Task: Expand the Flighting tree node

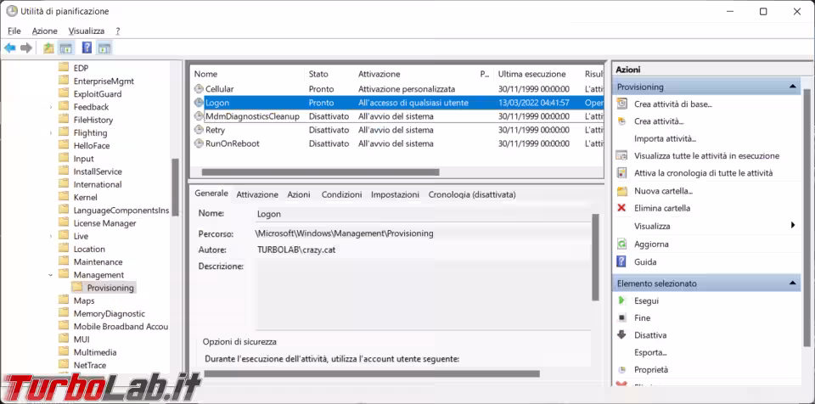Action: click(51, 132)
